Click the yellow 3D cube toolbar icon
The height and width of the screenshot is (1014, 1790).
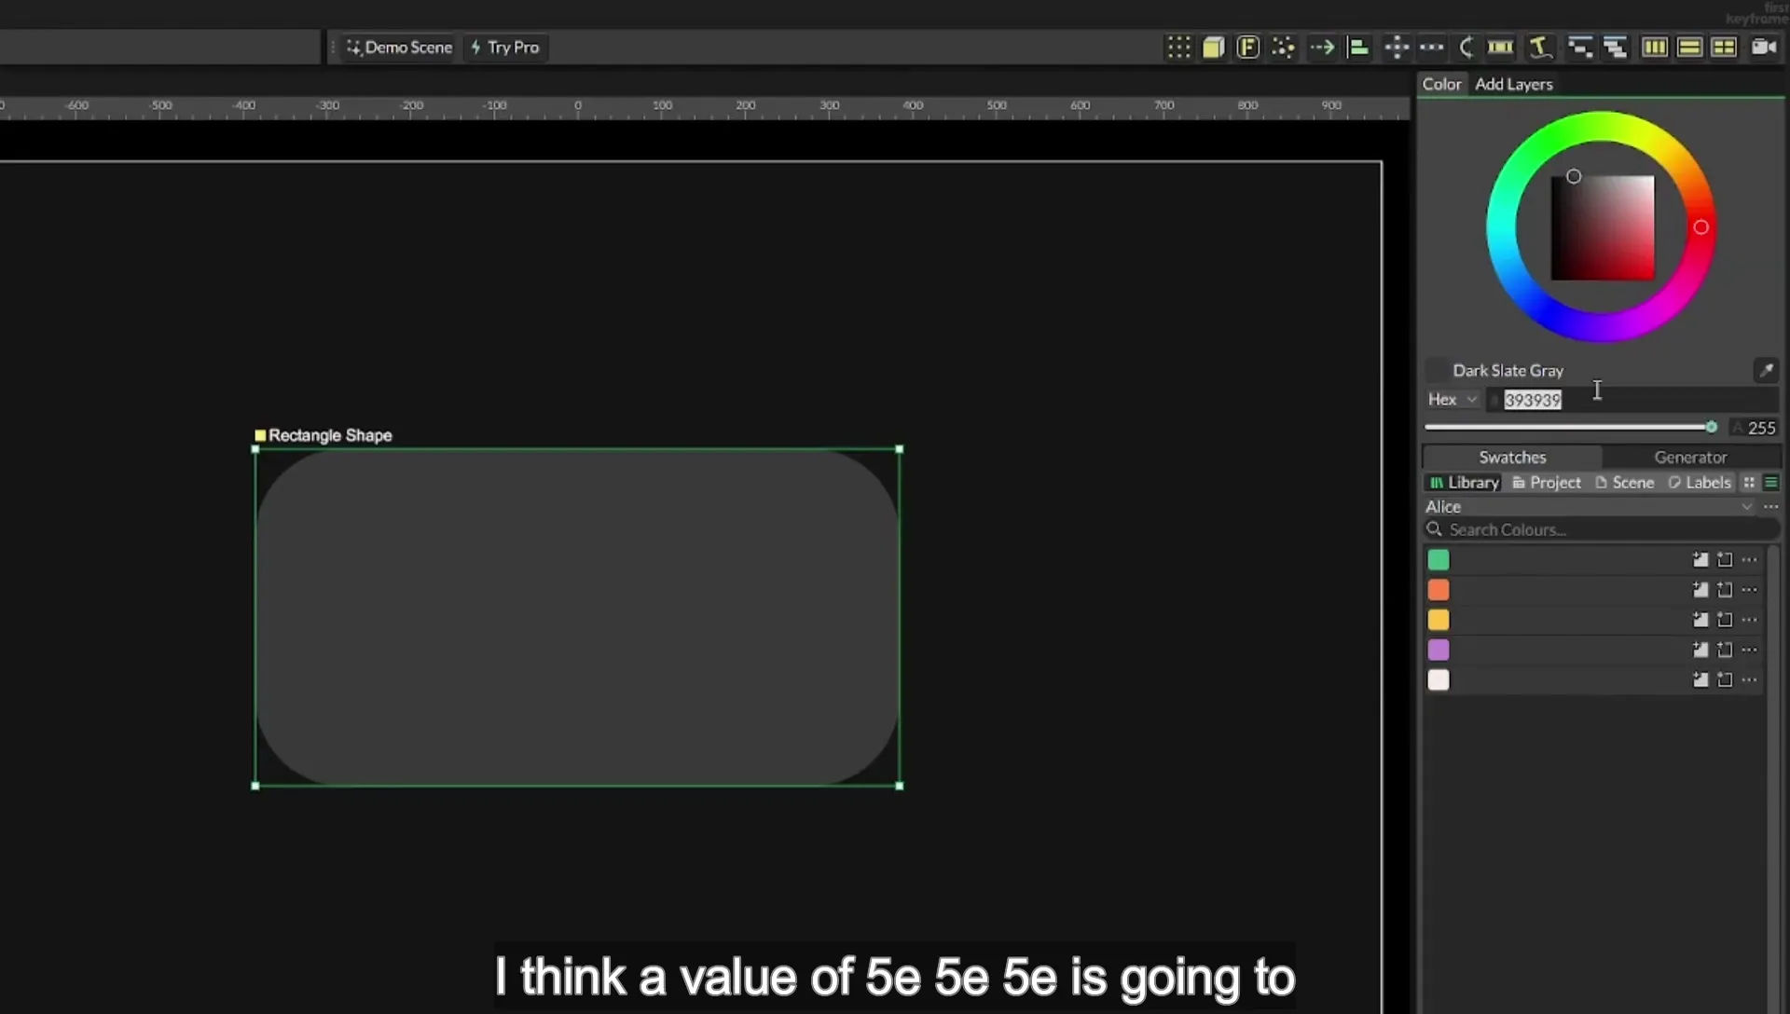pyautogui.click(x=1213, y=48)
